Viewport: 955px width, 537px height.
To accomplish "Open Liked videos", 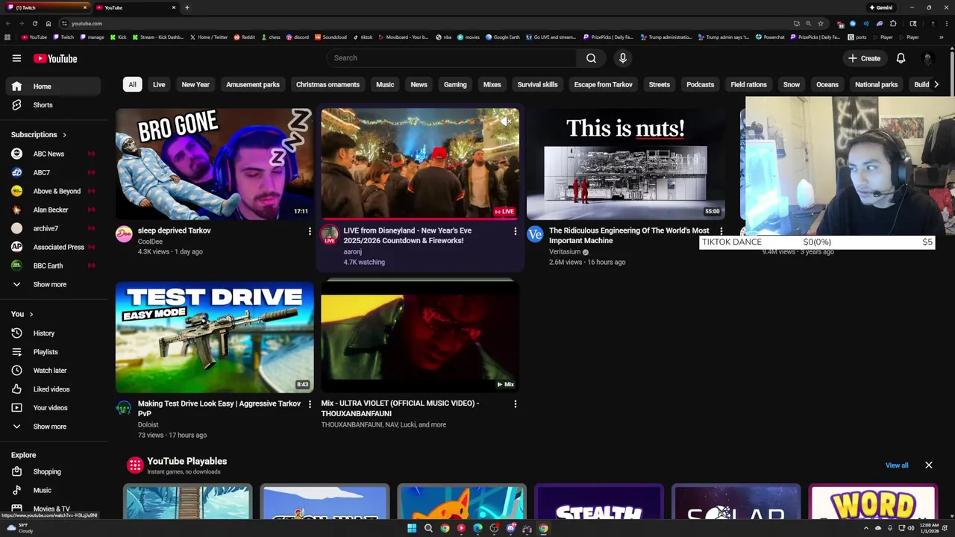I will coord(52,389).
